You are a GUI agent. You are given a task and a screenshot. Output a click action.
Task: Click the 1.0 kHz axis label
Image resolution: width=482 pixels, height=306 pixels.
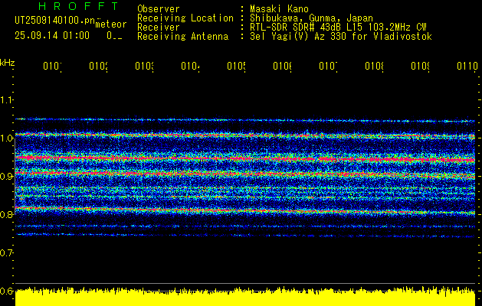point(7,138)
